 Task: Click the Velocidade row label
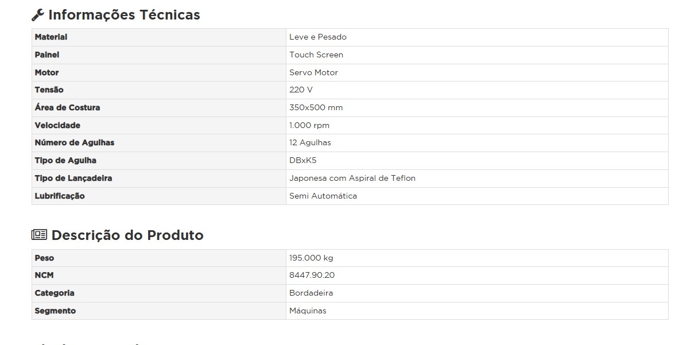57,126
